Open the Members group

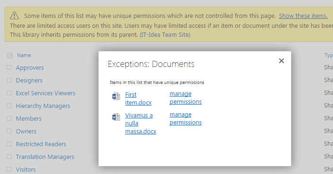29,119
